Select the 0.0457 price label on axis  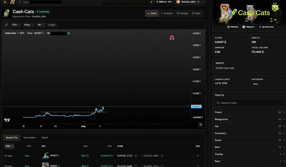coord(196,106)
